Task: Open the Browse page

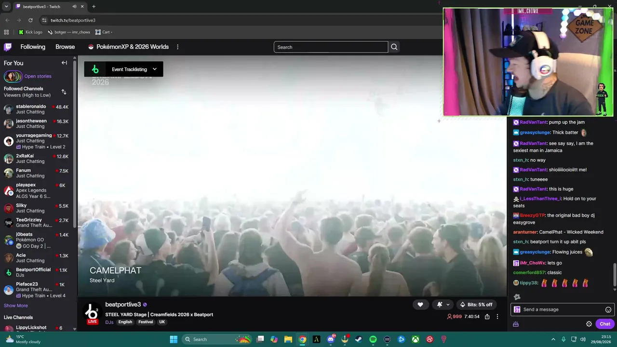Action: [x=65, y=47]
